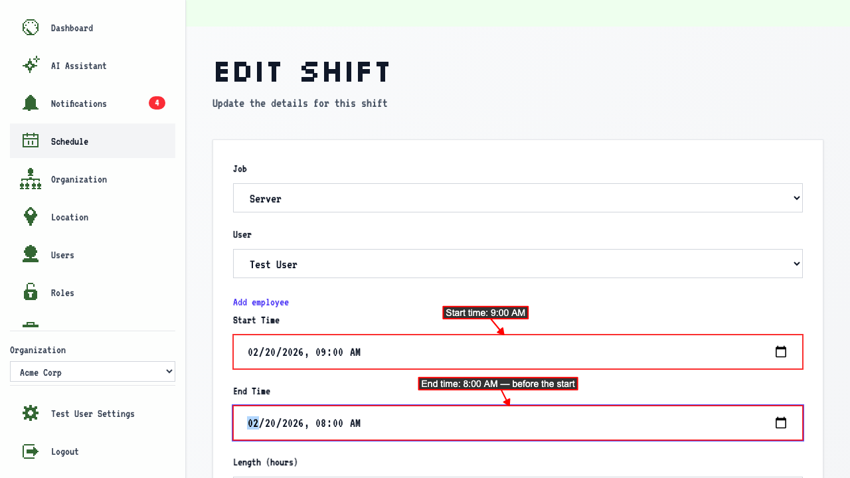Click the Logout arrow icon

pyautogui.click(x=31, y=451)
